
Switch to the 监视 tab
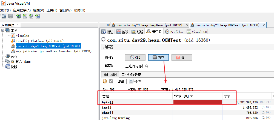coord(122,32)
